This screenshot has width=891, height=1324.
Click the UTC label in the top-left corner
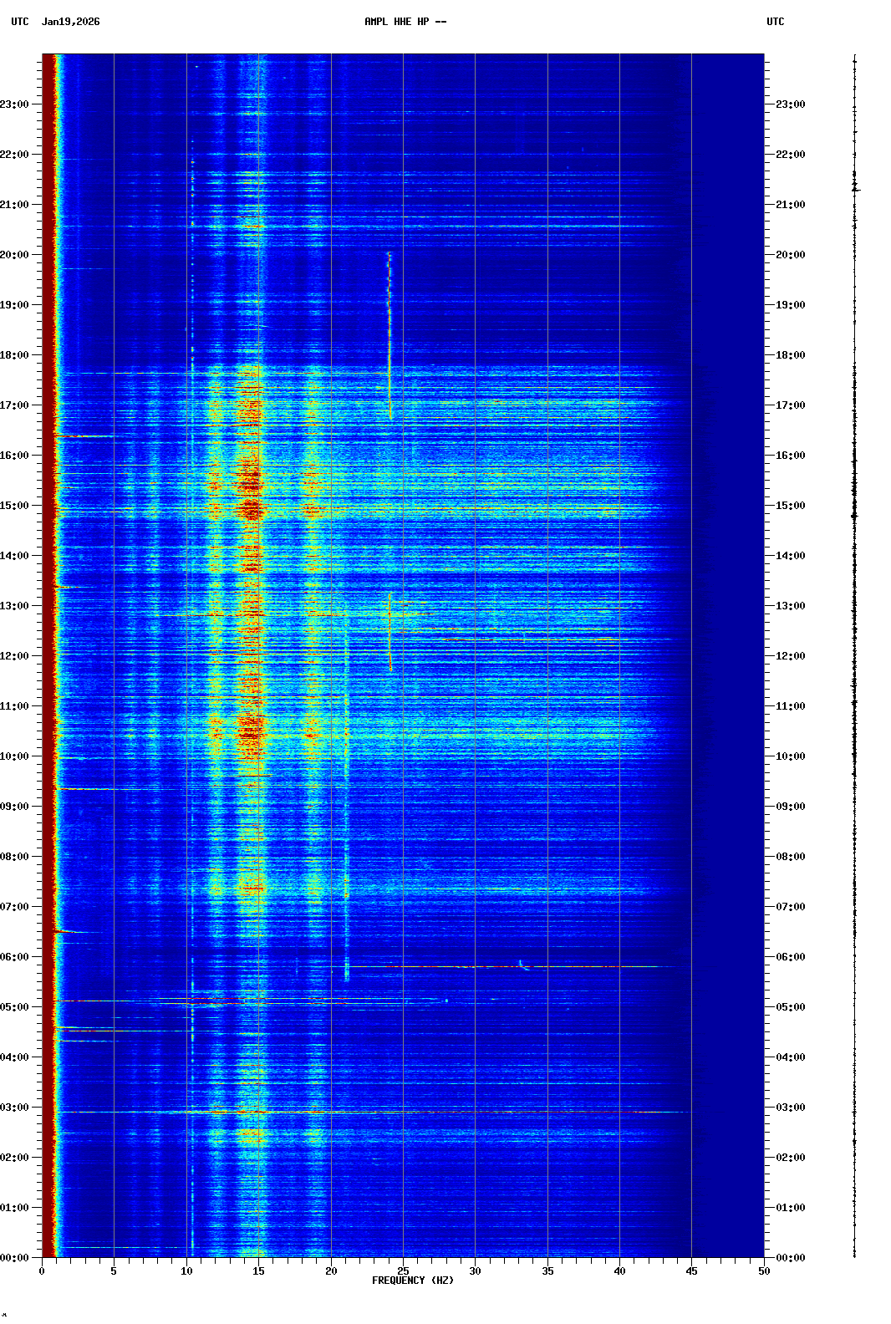20,22
